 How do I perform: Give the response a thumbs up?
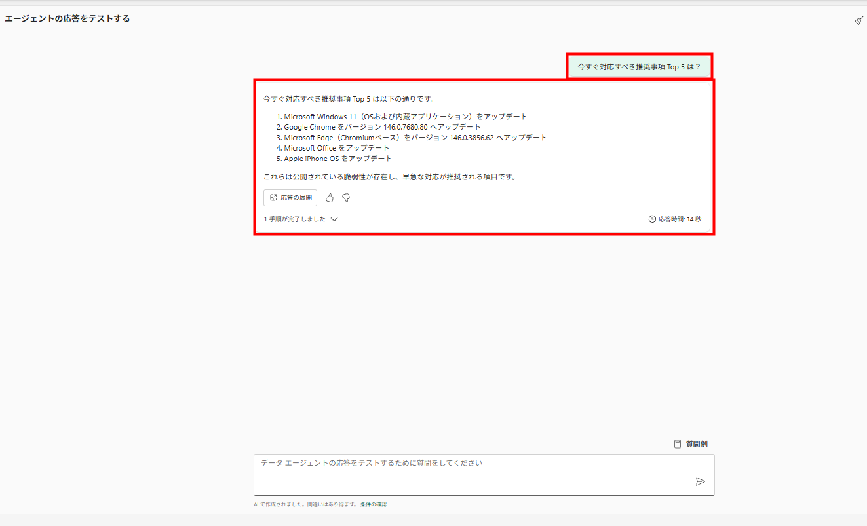(330, 198)
